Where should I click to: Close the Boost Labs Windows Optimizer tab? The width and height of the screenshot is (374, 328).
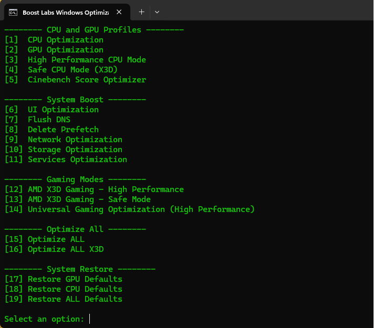pos(119,12)
